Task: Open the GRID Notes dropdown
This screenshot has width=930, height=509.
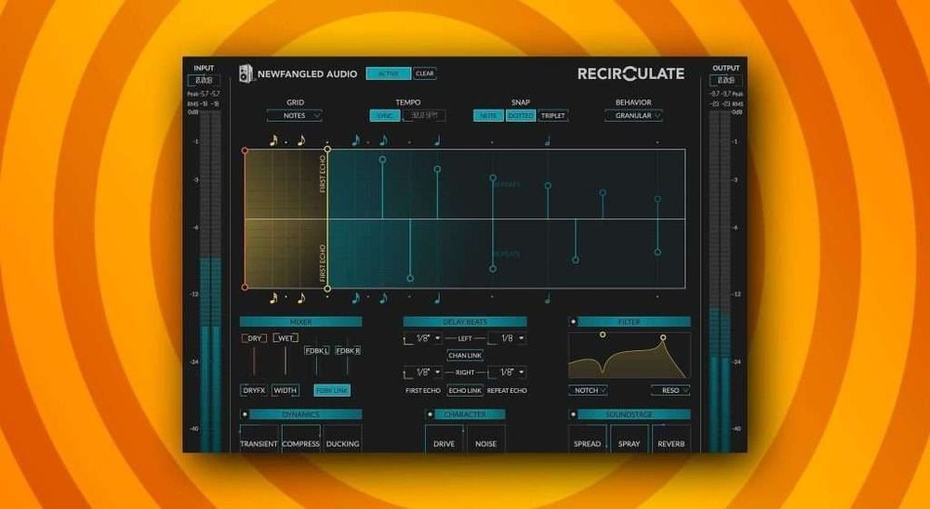Action: coord(295,115)
